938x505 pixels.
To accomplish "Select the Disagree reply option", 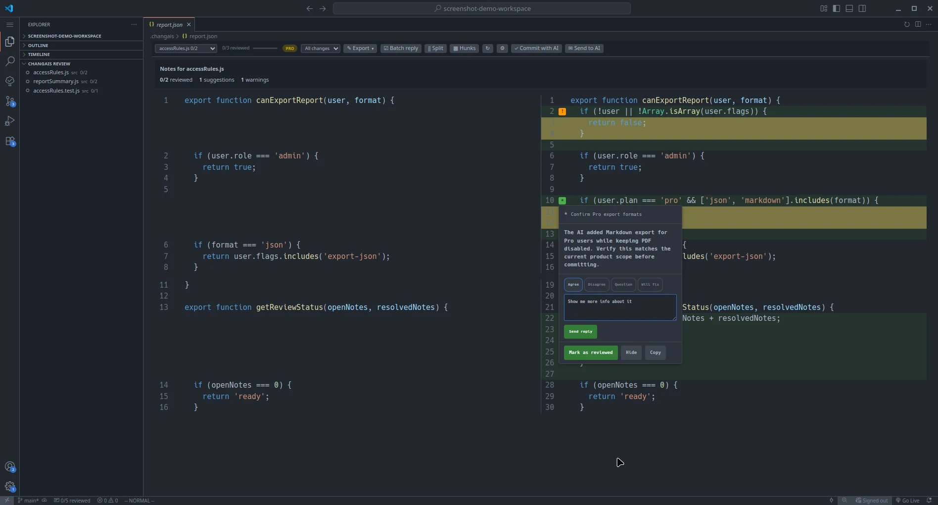I will 597,285.
